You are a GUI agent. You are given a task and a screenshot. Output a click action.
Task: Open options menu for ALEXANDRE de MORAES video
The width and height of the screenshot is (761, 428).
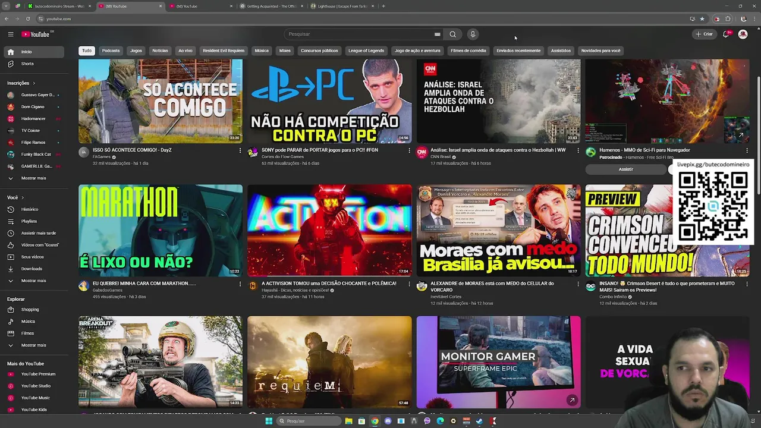[x=578, y=284]
